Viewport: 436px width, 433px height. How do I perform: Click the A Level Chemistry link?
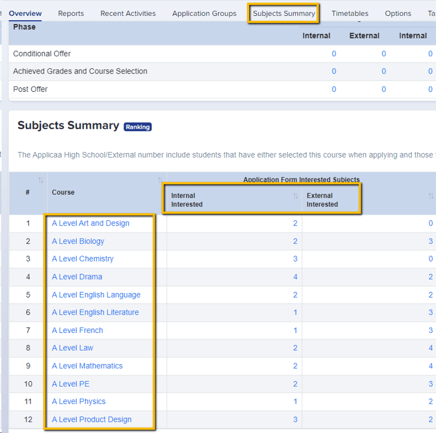[83, 259]
